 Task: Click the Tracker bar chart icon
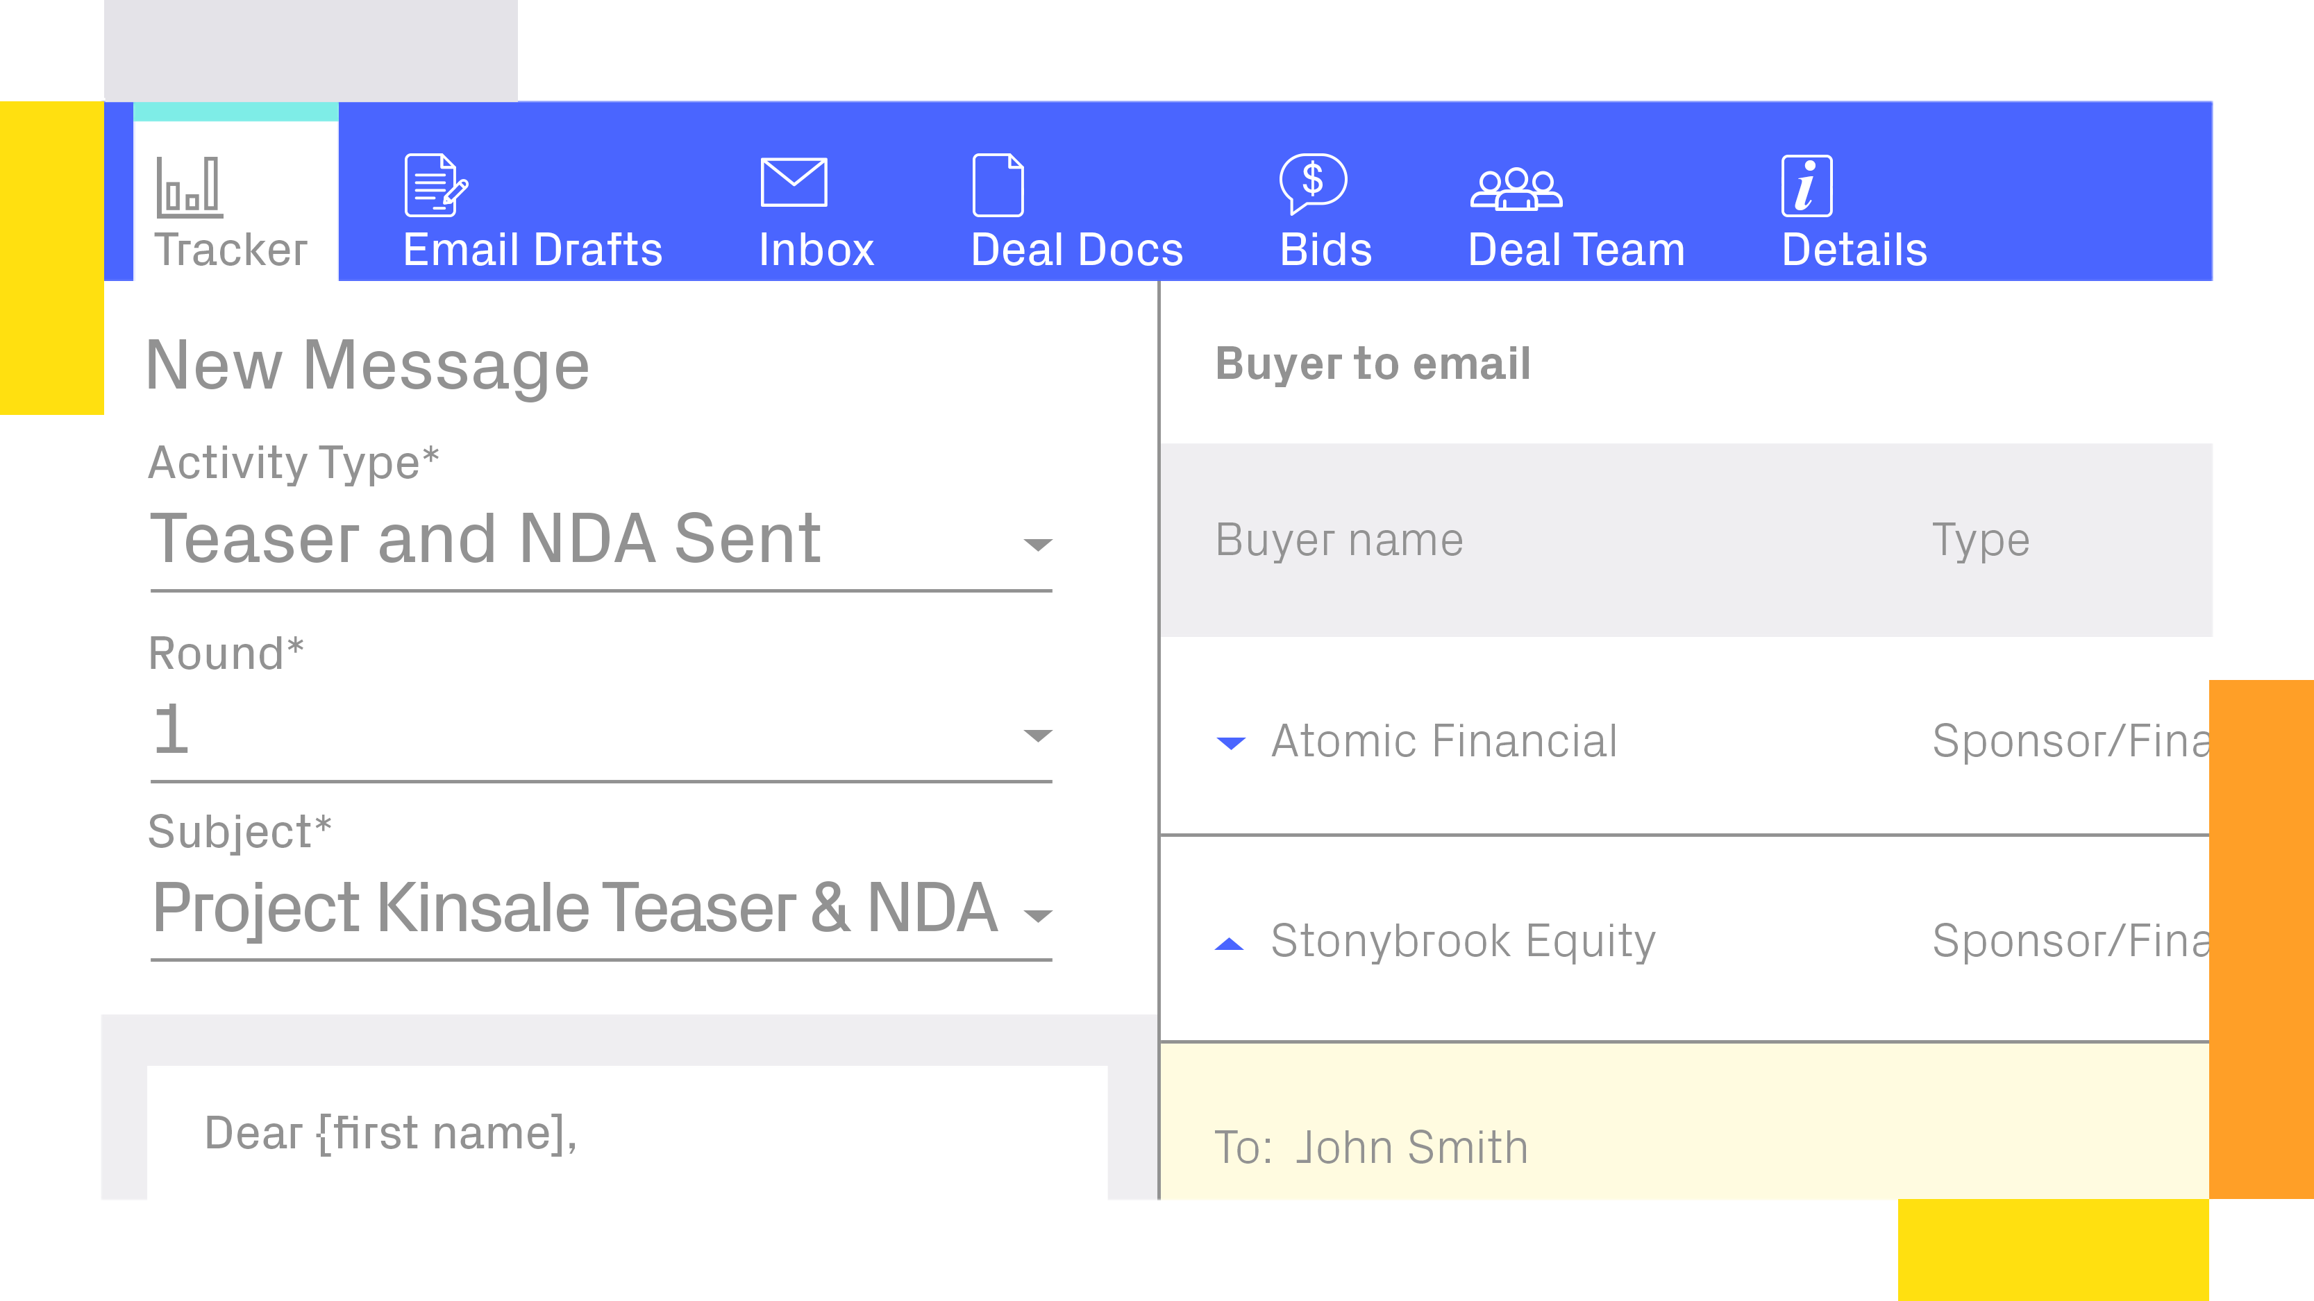coord(189,187)
